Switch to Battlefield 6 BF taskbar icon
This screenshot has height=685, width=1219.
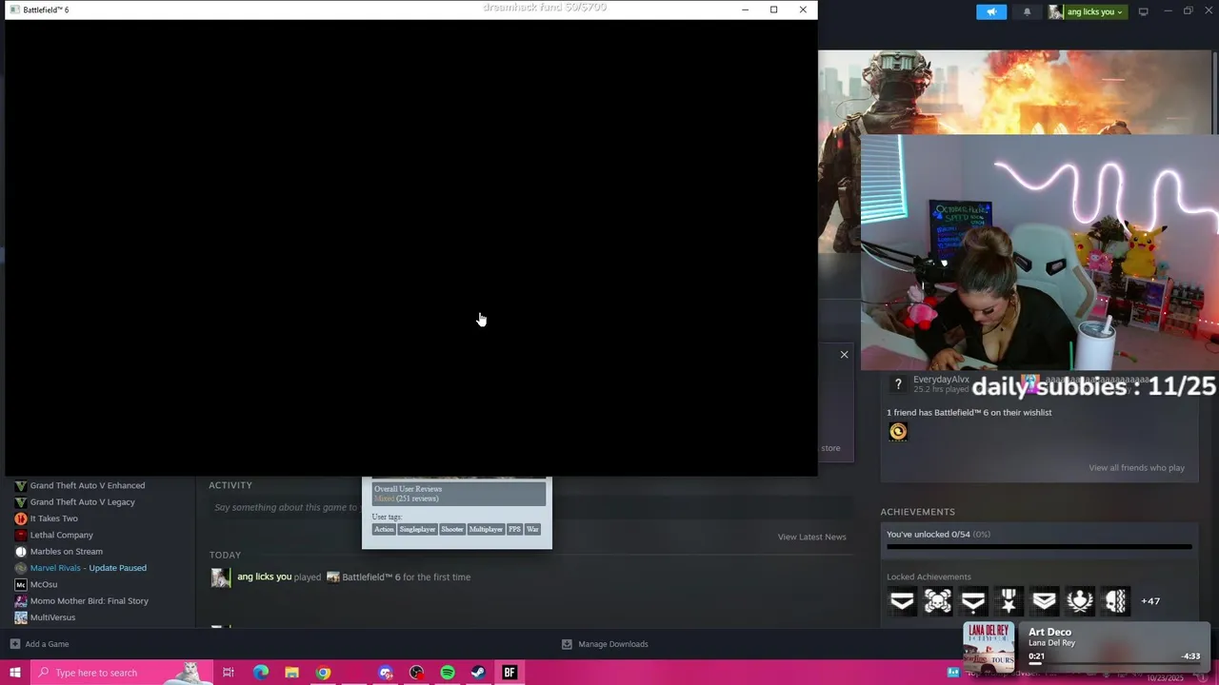point(510,673)
